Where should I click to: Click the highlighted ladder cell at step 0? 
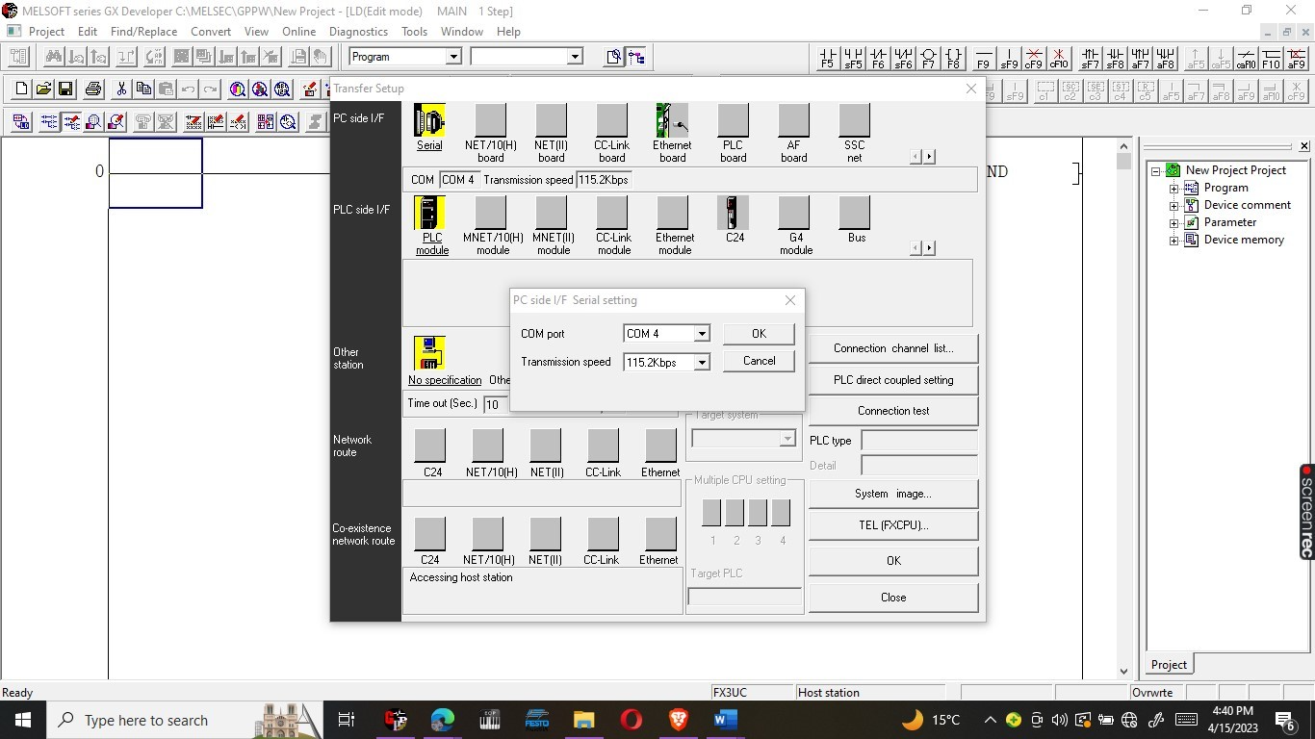(x=155, y=173)
